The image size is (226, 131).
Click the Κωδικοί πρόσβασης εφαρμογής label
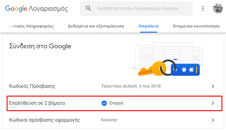tap(45, 120)
